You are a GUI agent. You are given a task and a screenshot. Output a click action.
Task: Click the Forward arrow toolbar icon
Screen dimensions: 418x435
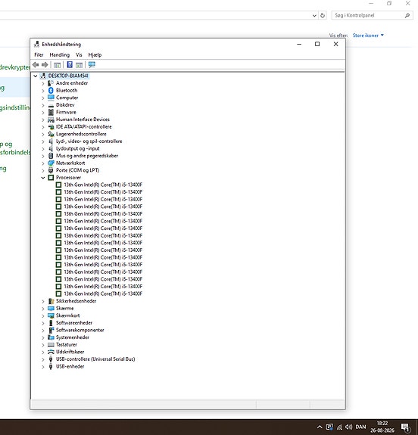[45, 64]
